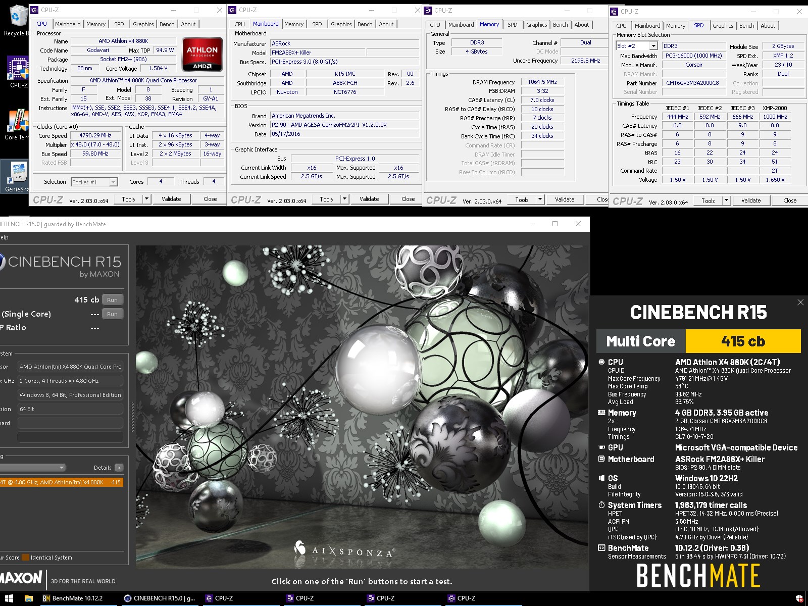Activate the second CPU-Z taskbar item

321,598
